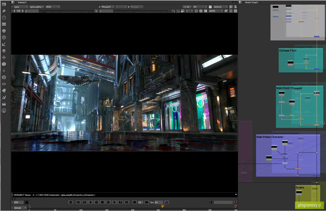Open the proxy downscale 1 dropdown
The width and height of the screenshot is (326, 211).
[189, 11]
